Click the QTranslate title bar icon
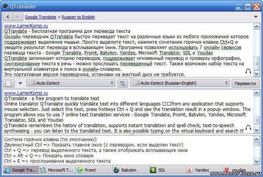The height and width of the screenshot is (177, 263). tap(5, 6)
